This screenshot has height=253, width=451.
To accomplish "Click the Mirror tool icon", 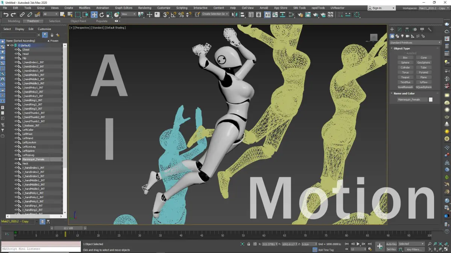I will click(x=235, y=14).
